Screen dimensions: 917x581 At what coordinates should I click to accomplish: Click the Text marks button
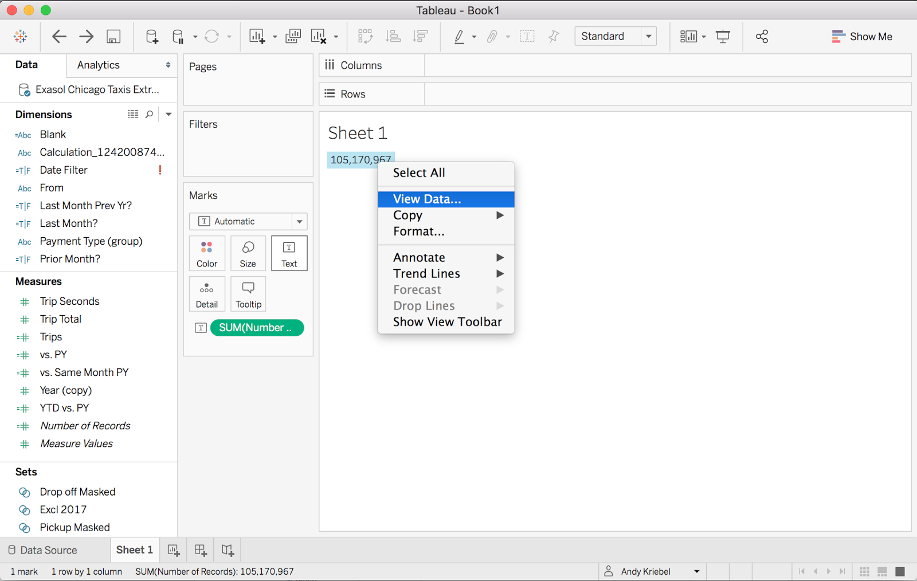289,253
